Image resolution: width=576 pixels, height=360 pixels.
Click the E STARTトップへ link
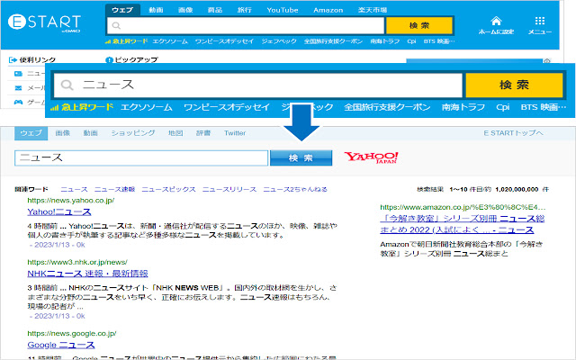pyautogui.click(x=514, y=133)
